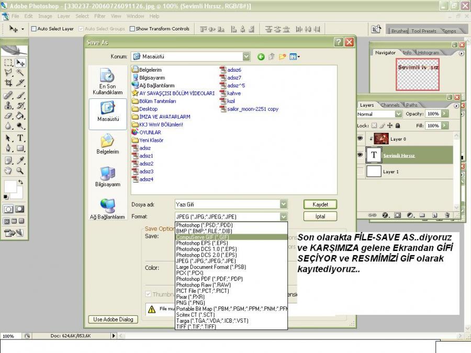Click the İptal cancel button
This screenshot has width=471, height=353.
click(x=320, y=217)
